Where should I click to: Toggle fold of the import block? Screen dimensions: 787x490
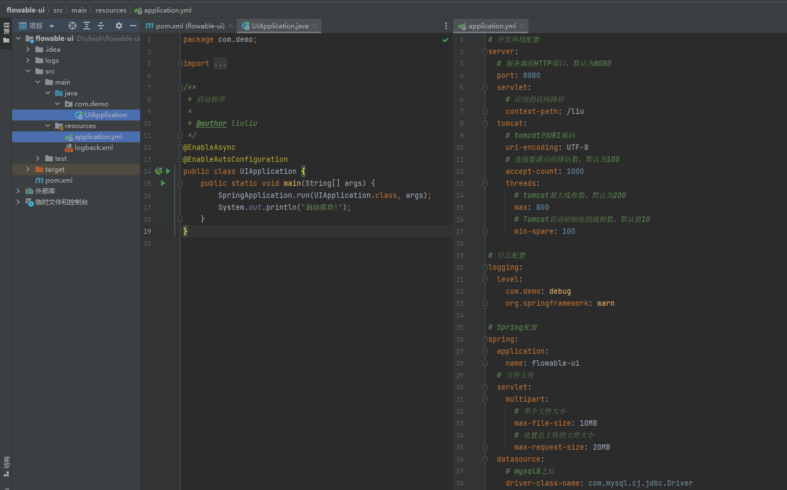click(180, 64)
